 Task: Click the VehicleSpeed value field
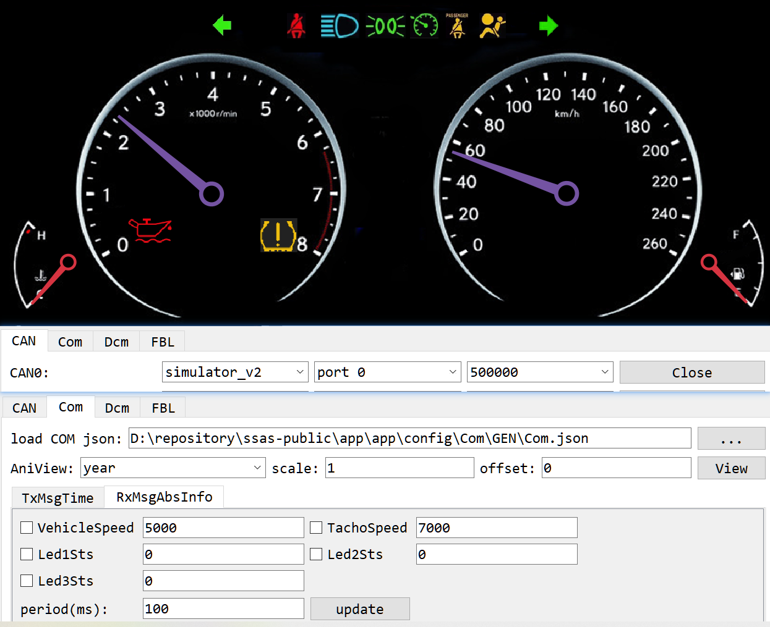coord(223,528)
